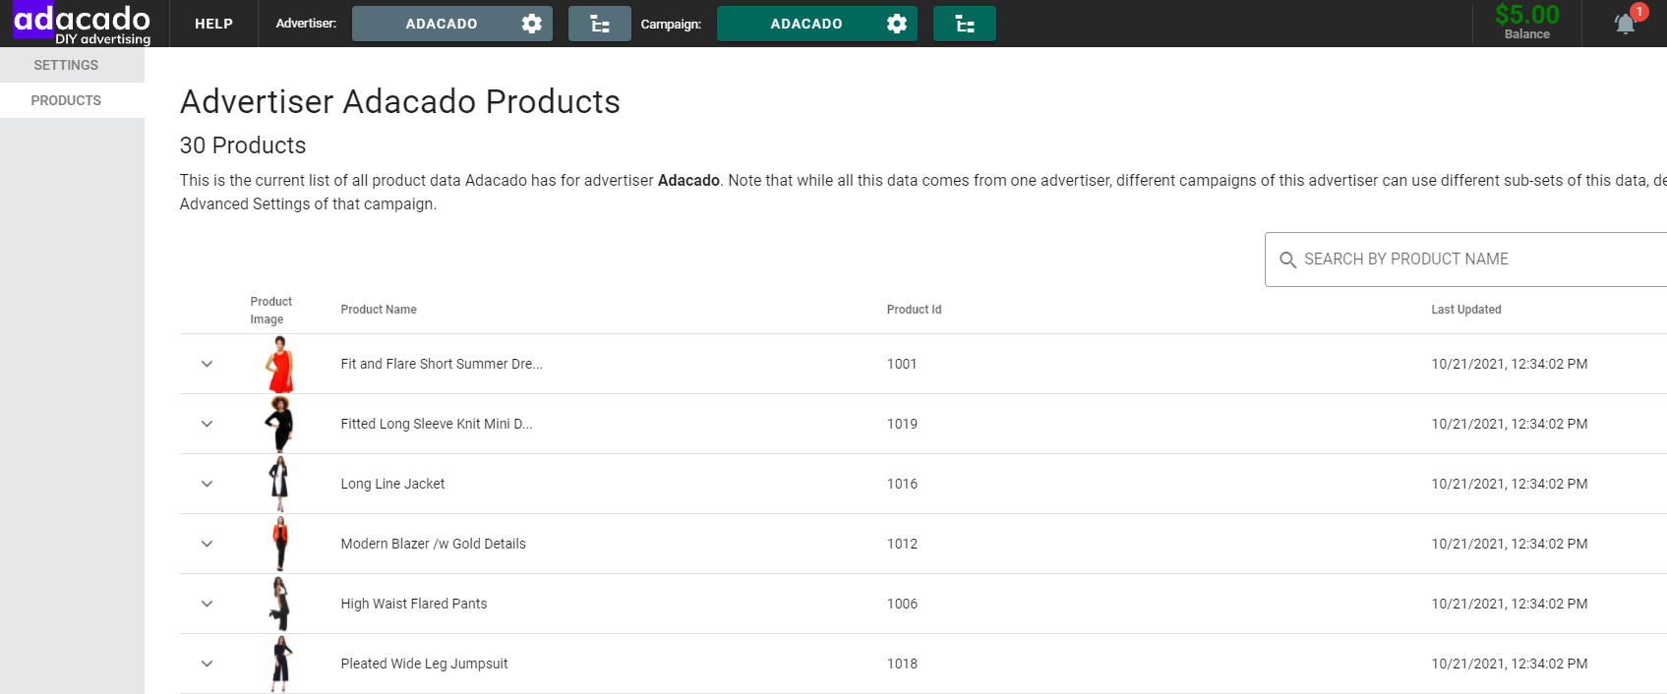Click the Last Updated column header
This screenshot has height=694, width=1667.
click(1465, 310)
